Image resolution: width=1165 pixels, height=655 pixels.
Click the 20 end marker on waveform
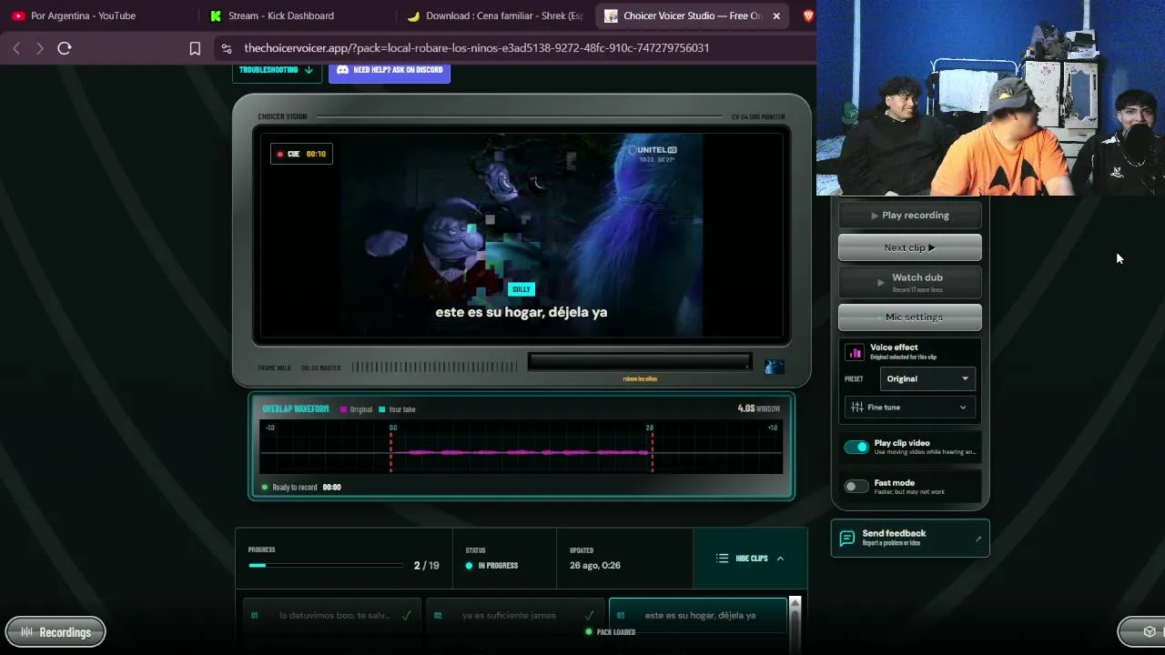[650, 428]
